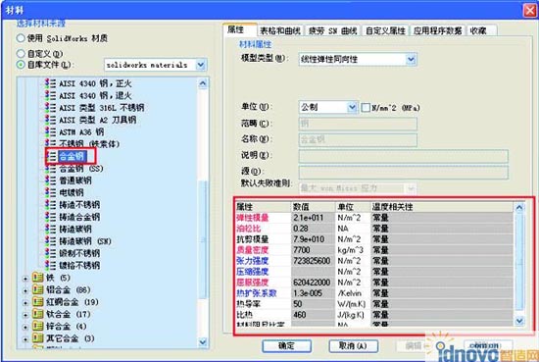539x362 pixels.
Task: Click the material icon beside AISI 类型 A2 刀具钢
Action: tap(50, 120)
